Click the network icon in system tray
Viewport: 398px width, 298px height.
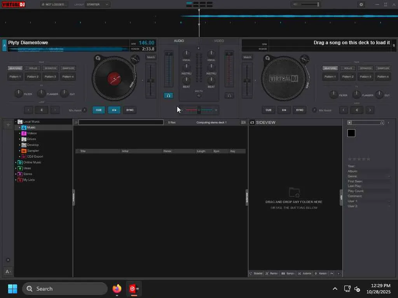[x=347, y=289]
